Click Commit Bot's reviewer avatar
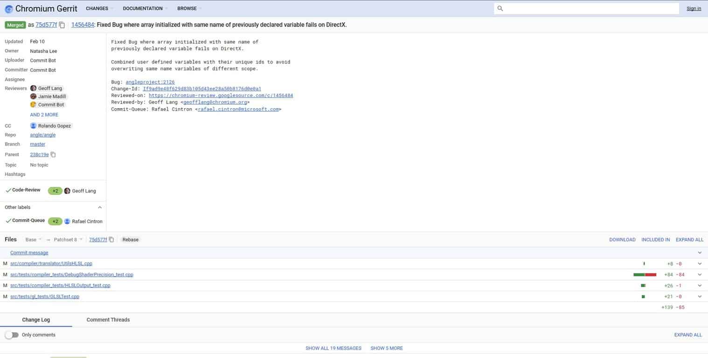The image size is (708, 358). click(33, 105)
